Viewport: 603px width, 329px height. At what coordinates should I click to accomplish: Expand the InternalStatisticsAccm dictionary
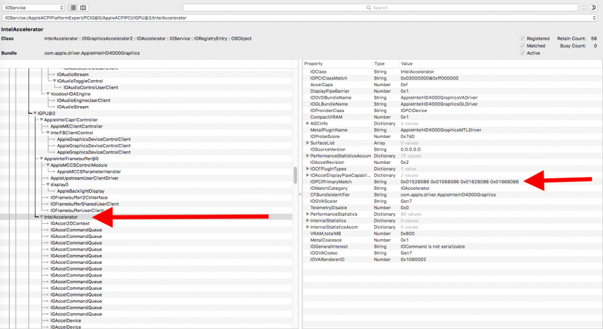coord(308,227)
